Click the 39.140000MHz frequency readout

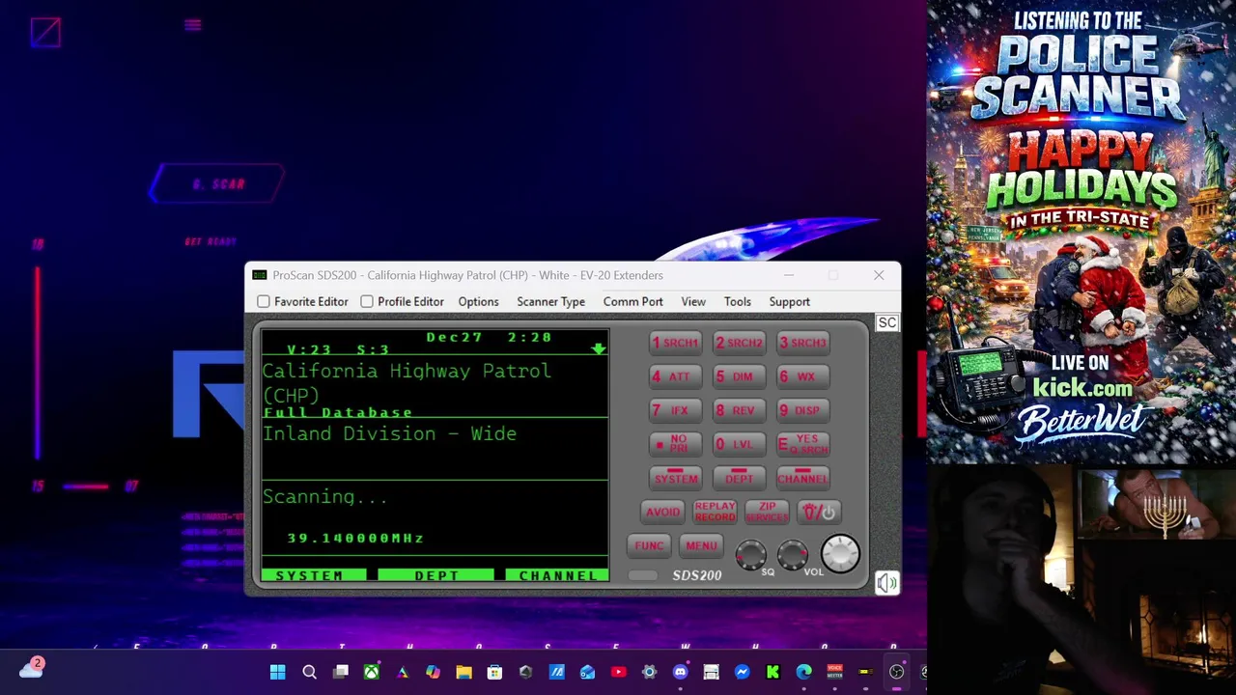[355, 539]
